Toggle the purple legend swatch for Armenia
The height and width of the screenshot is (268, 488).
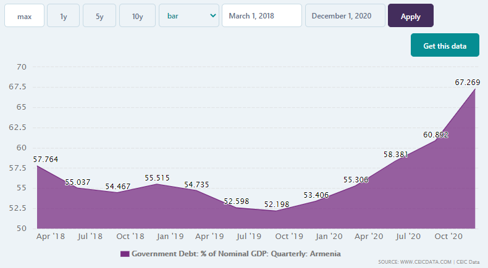tap(125, 254)
